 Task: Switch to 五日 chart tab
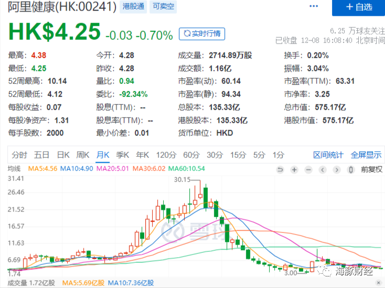[41, 155]
